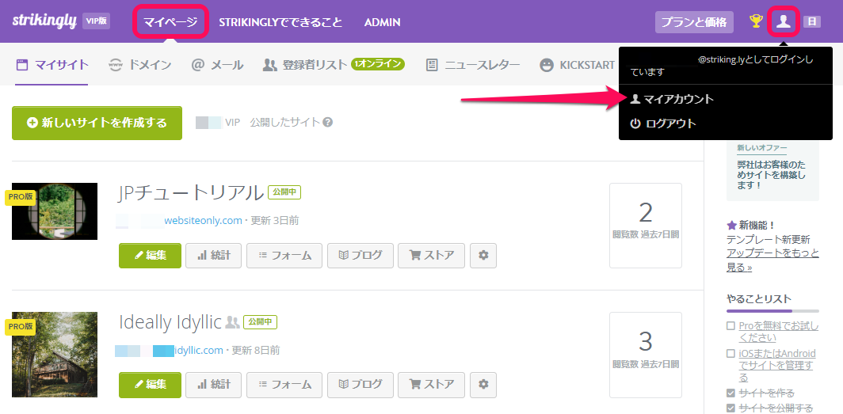Open the trophy rewards icon

(x=756, y=21)
